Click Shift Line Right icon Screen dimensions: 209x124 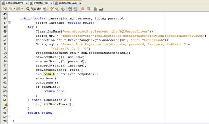pyautogui.click(x=75, y=9)
